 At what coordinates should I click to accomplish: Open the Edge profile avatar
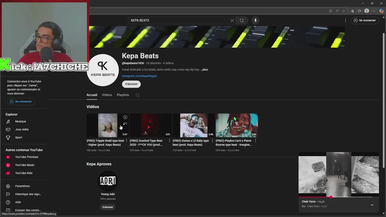click(367, 11)
